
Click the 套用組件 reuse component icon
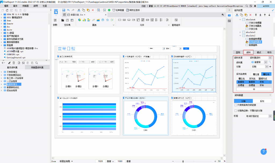[176, 20]
